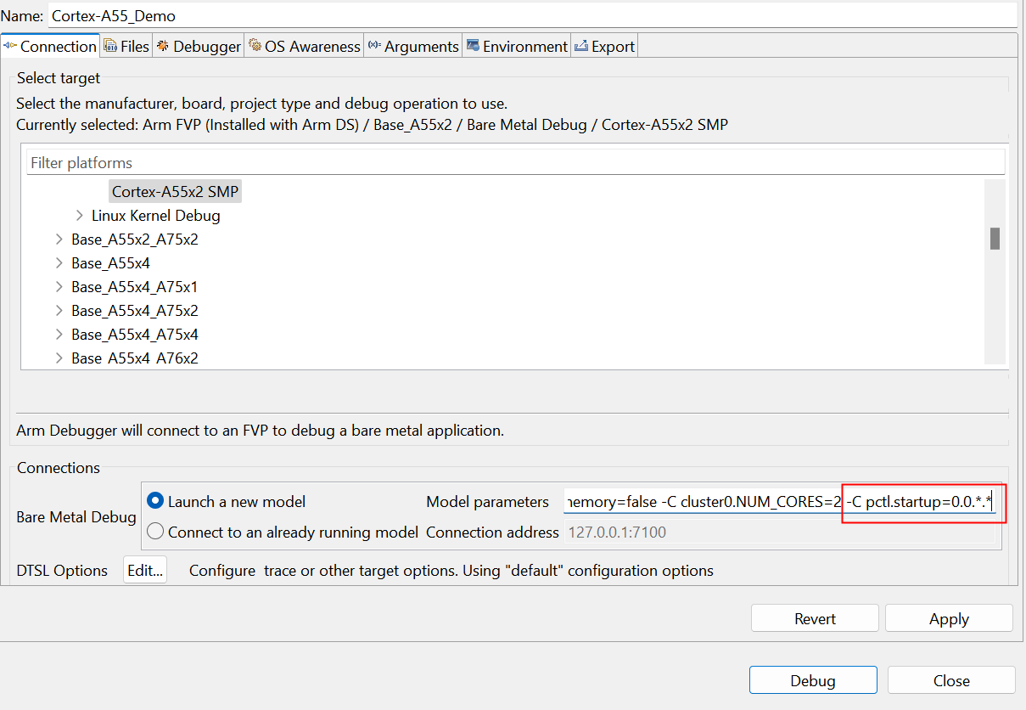
Task: Expand the Linux Kernel Debug node
Action: pyautogui.click(x=80, y=216)
